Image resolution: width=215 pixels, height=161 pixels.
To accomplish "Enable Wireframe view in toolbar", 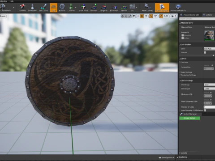I will tap(32, 8).
